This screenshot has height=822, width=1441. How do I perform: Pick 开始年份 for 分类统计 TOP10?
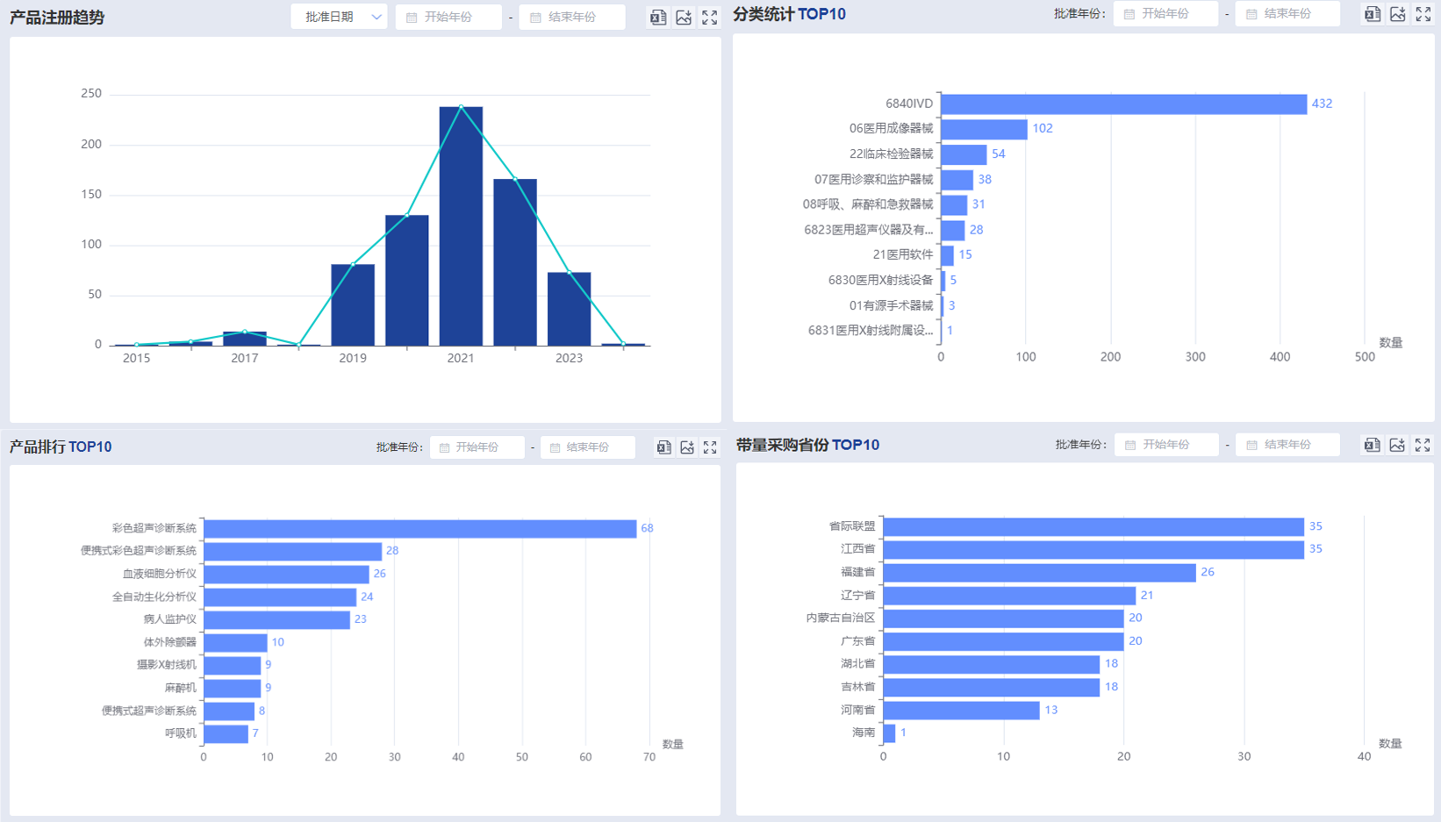1165,14
